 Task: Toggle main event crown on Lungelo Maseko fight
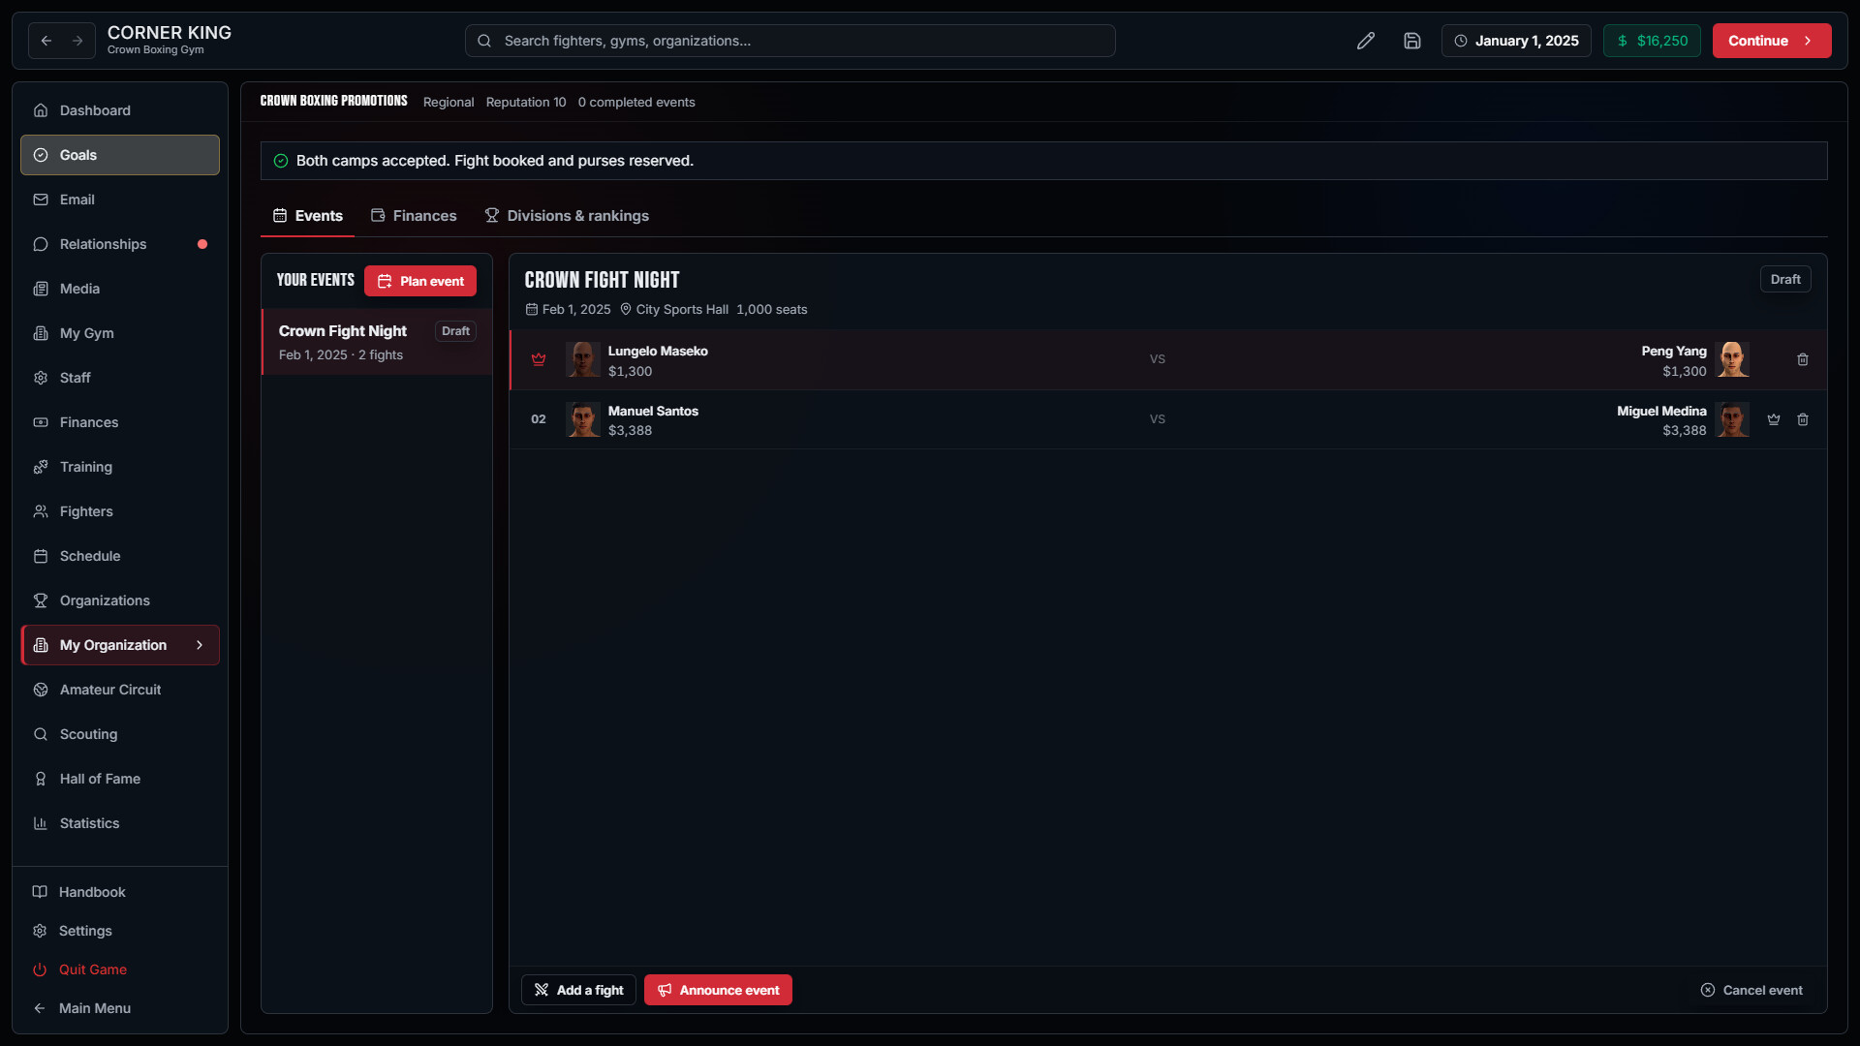tap(539, 359)
